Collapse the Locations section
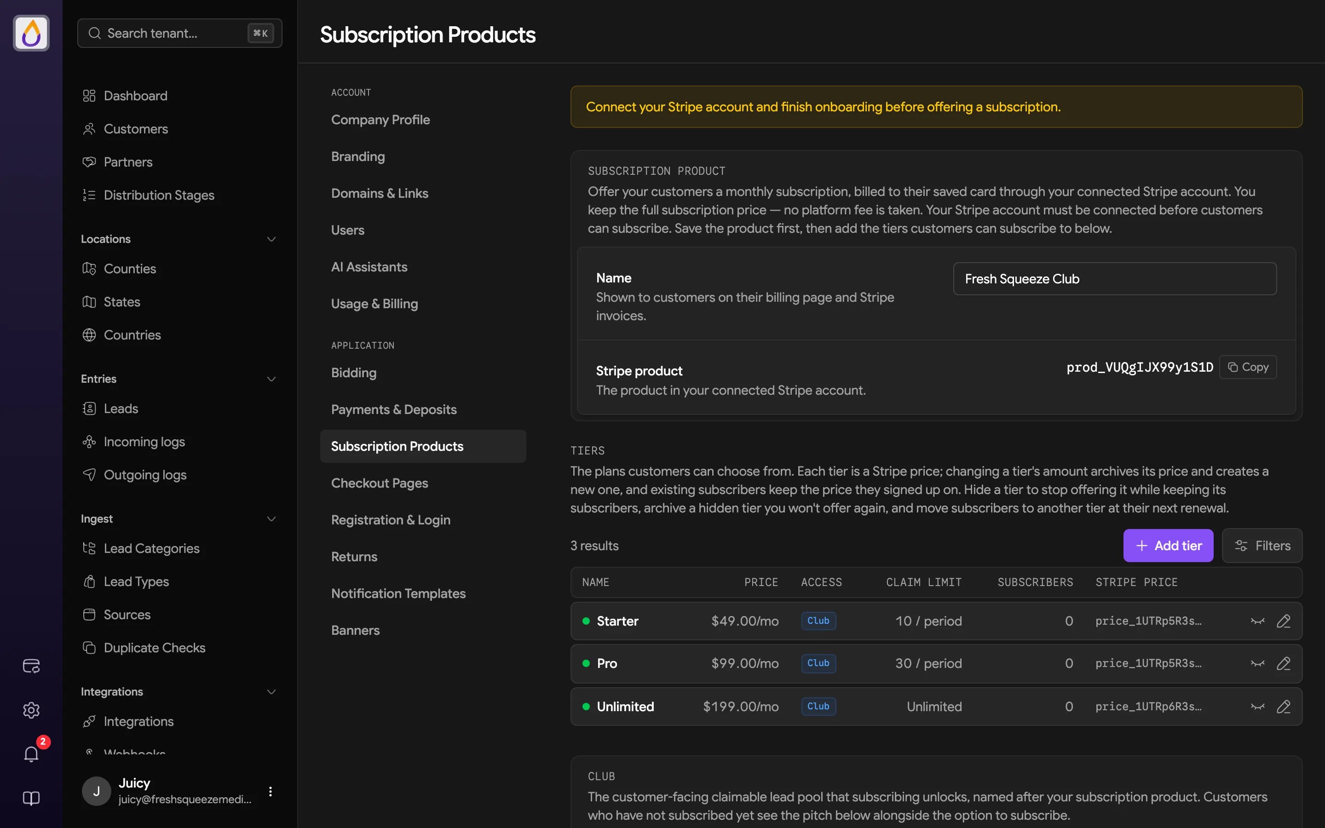 (271, 239)
